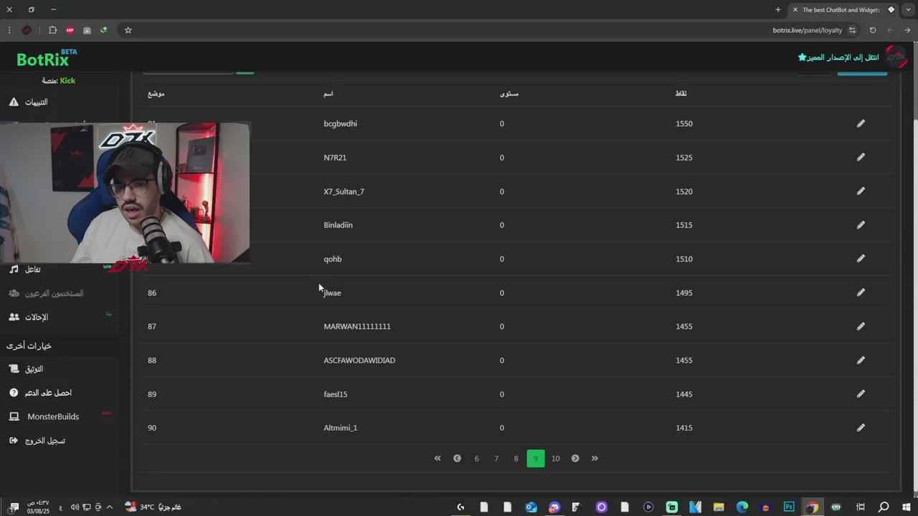
Task: Open a new browser tab
Action: (x=778, y=10)
